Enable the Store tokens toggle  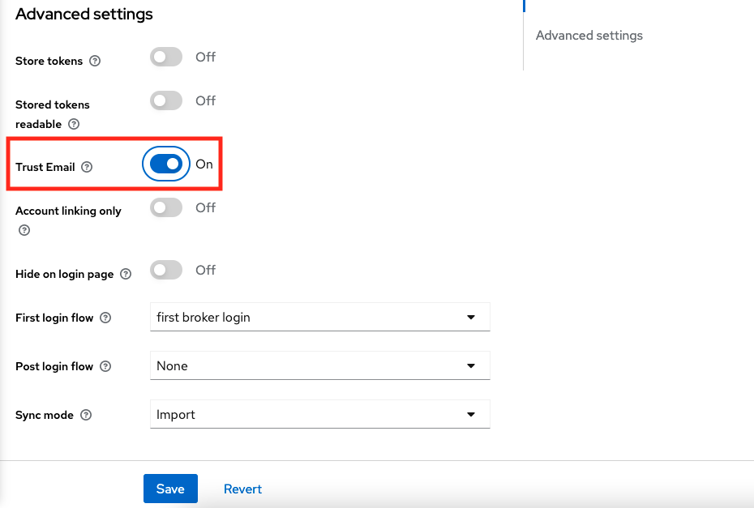point(165,57)
